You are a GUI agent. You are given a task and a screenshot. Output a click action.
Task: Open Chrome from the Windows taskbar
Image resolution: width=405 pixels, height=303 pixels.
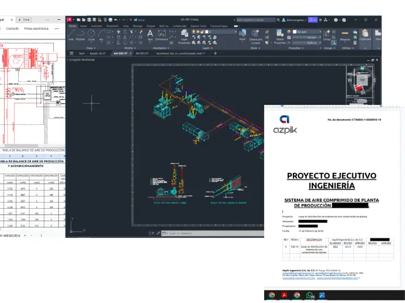coord(272,296)
